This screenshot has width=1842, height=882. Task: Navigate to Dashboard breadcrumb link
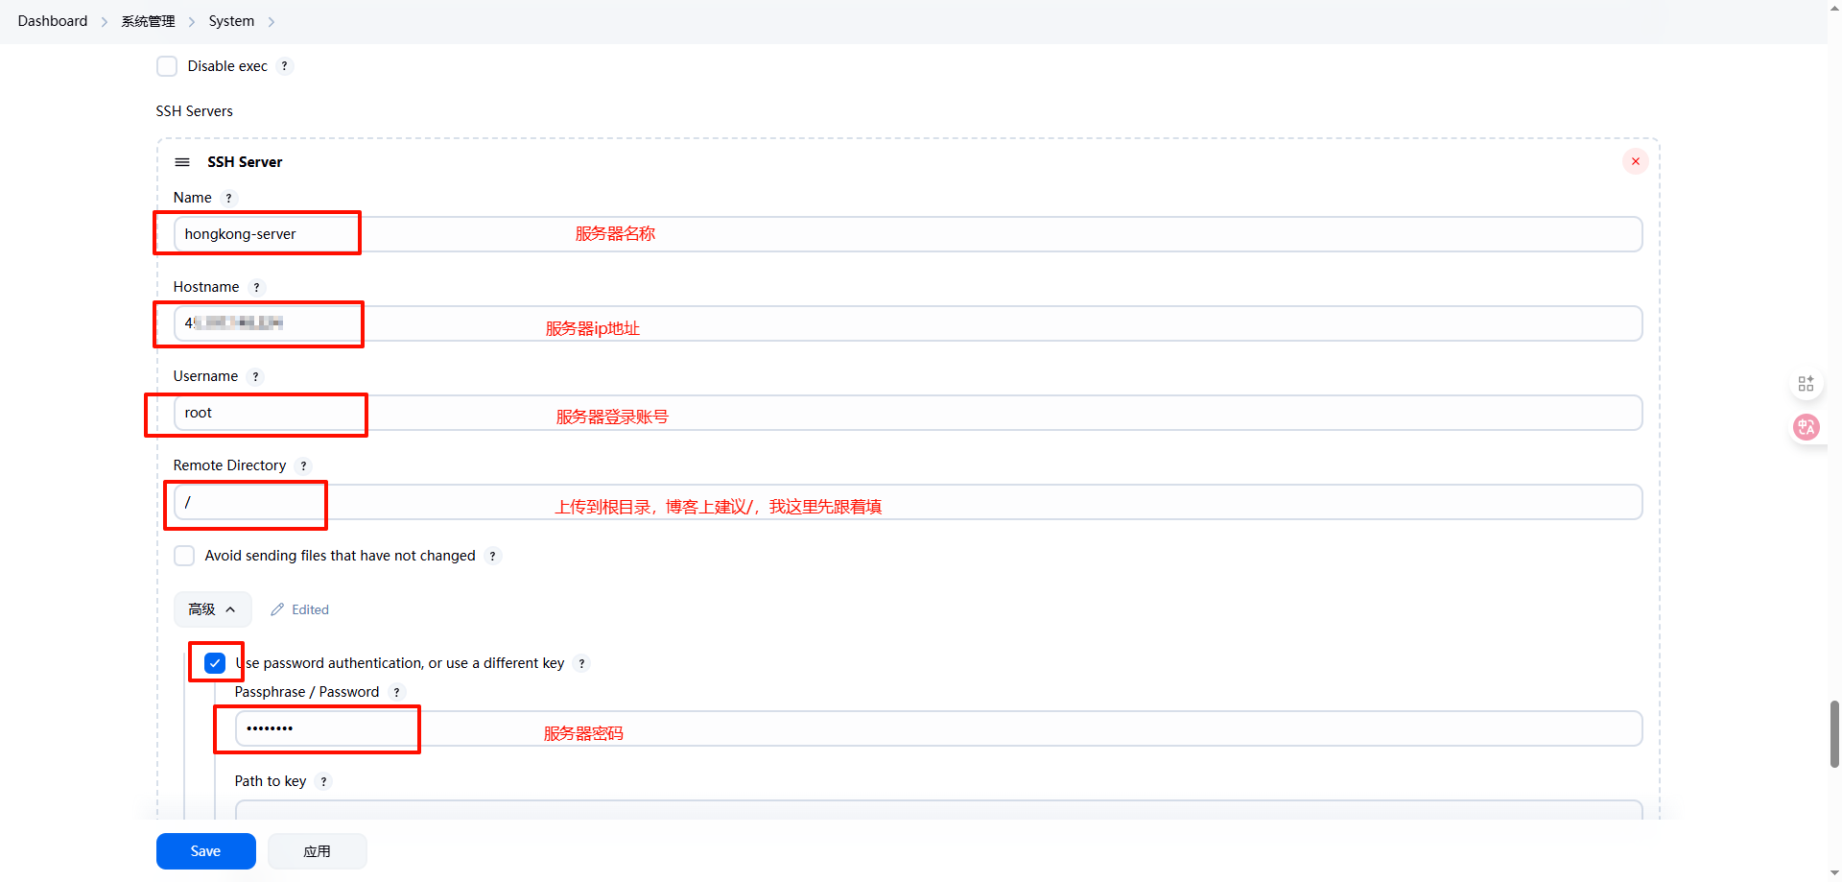(x=53, y=21)
